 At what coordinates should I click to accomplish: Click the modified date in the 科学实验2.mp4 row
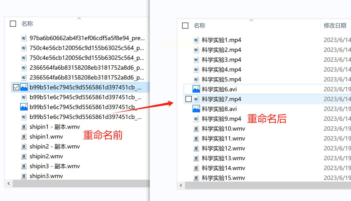337,50
